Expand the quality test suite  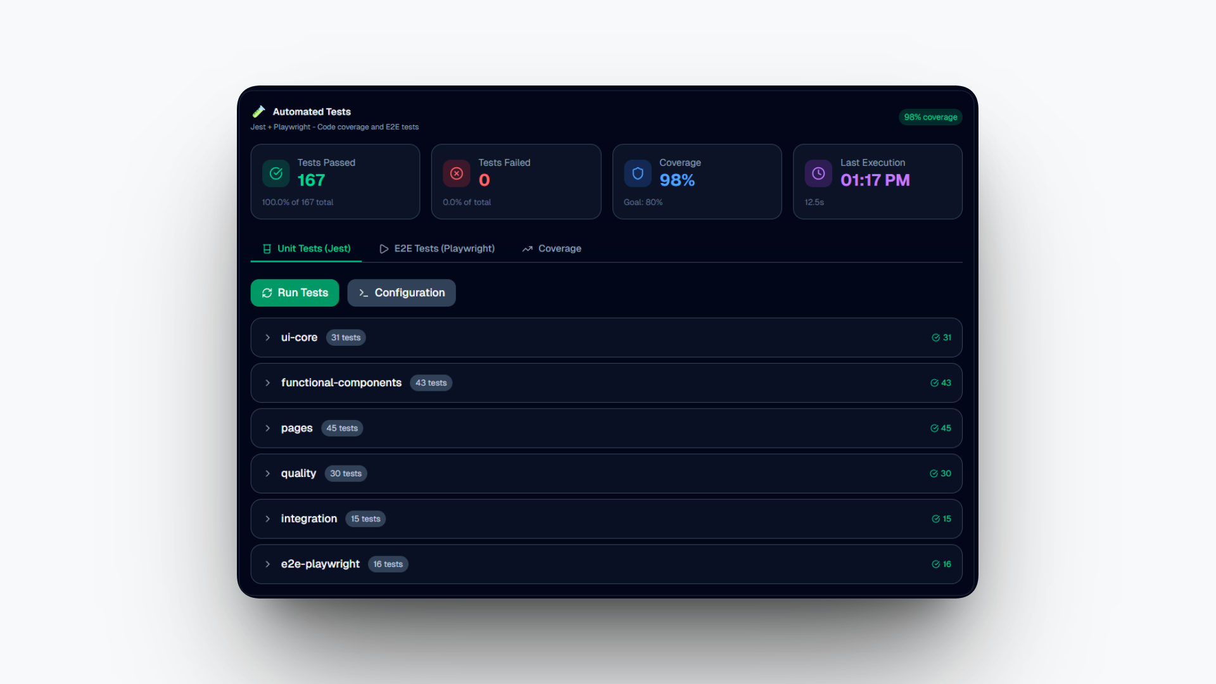coord(268,474)
